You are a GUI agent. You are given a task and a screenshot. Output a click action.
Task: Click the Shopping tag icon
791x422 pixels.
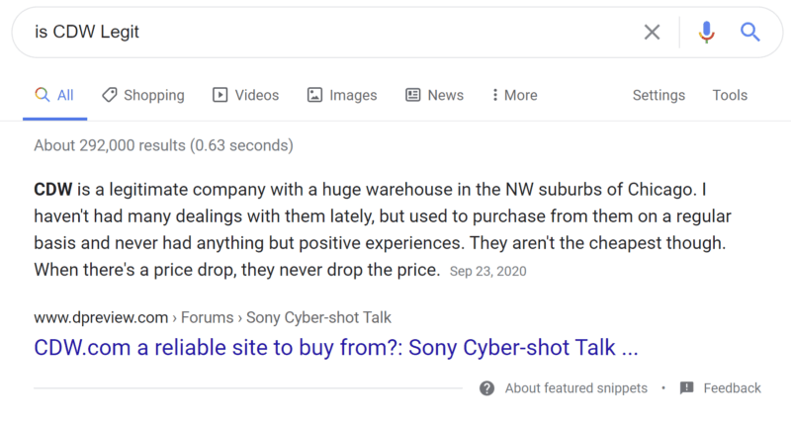(x=109, y=95)
